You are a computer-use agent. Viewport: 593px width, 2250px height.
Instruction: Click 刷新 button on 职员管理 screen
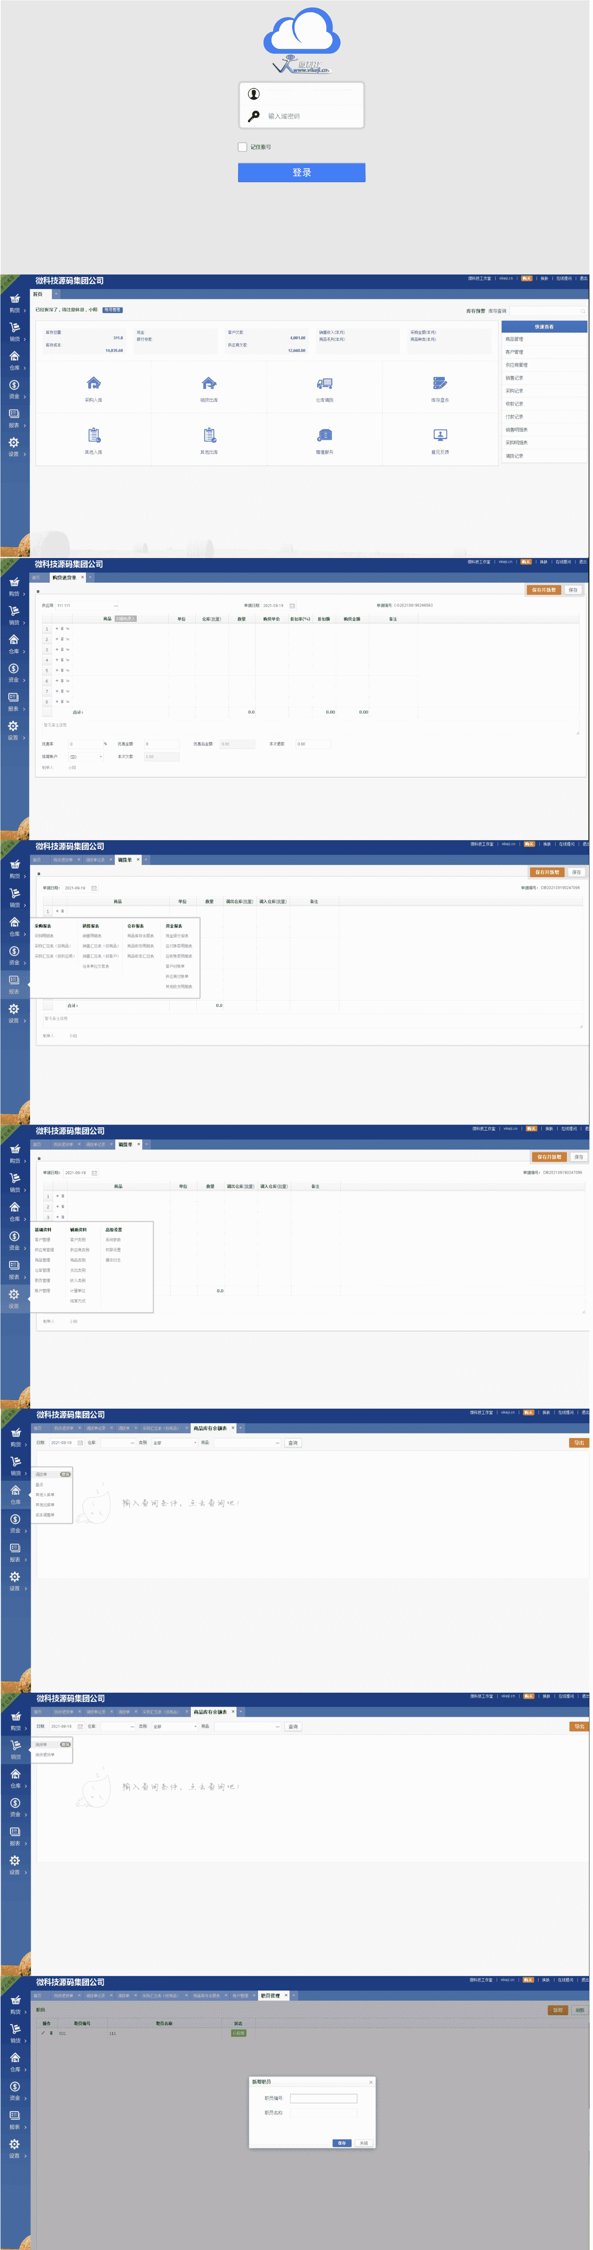pyautogui.click(x=579, y=2010)
